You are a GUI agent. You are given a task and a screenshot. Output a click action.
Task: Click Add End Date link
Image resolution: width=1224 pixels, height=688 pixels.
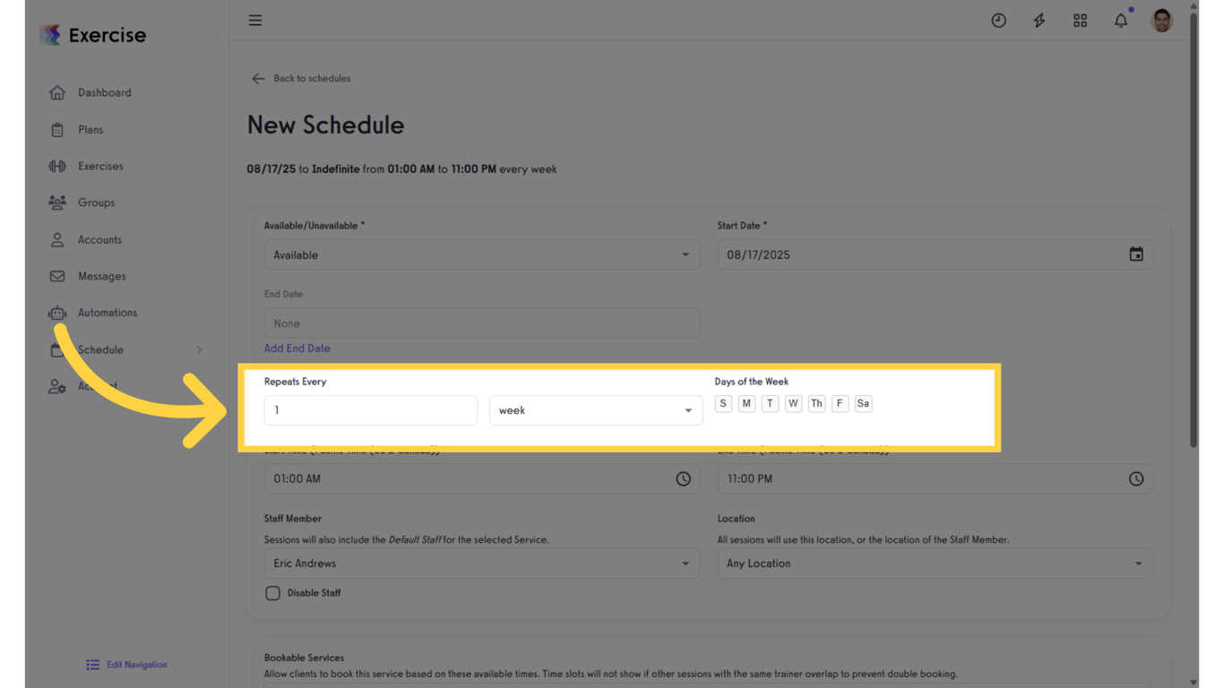click(297, 348)
